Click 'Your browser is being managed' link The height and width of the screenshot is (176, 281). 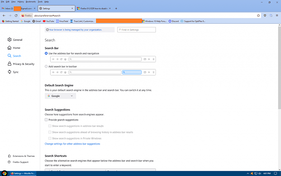tap(75, 30)
